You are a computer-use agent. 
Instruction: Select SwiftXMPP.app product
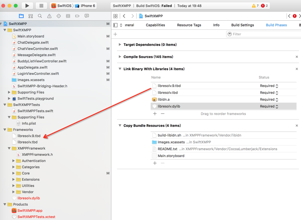[x=30, y=211]
